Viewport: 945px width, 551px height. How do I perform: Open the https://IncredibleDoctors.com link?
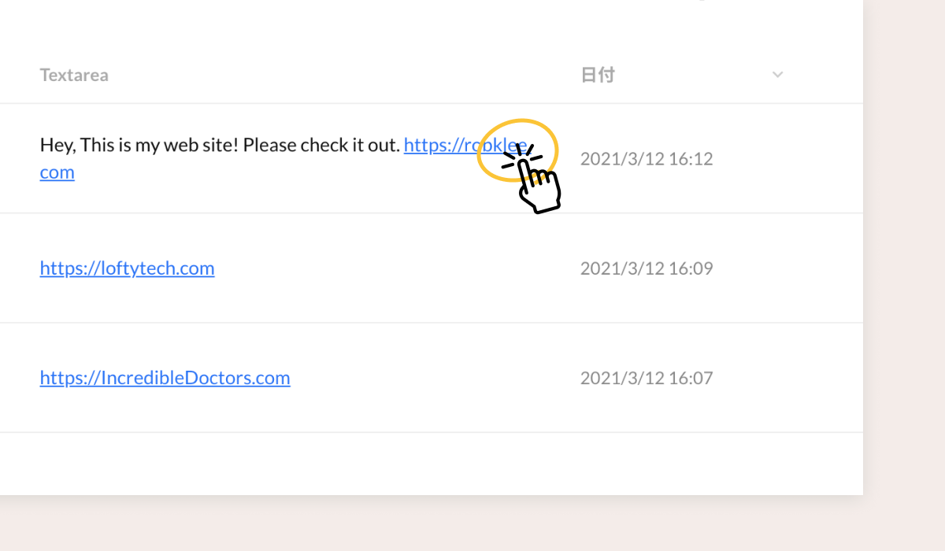(x=165, y=378)
